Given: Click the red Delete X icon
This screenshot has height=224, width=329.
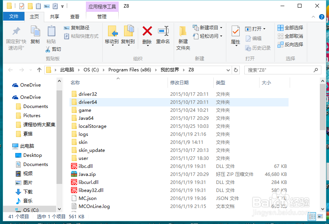Looking at the screenshot, I should (x=147, y=31).
